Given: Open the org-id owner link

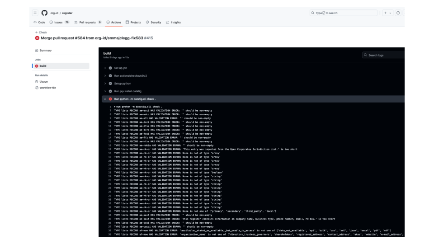Looking at the screenshot, I should point(54,13).
